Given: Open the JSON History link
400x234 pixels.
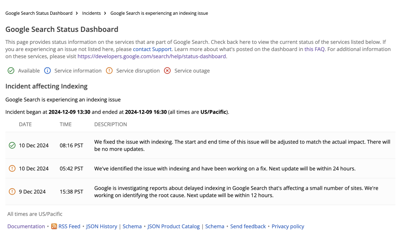Looking at the screenshot, I should tap(102, 226).
